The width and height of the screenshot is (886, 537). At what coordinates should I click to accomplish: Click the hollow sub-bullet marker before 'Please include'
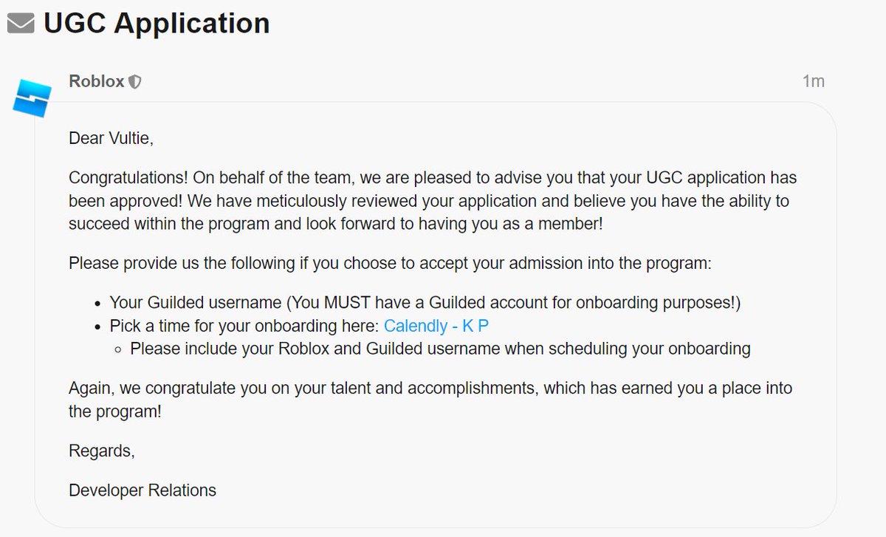point(119,349)
